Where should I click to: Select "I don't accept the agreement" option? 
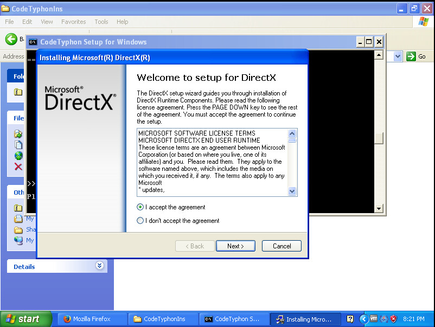[140, 221]
